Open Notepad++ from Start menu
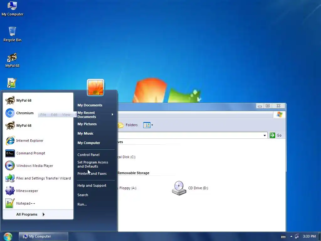The image size is (321, 241). [38, 203]
